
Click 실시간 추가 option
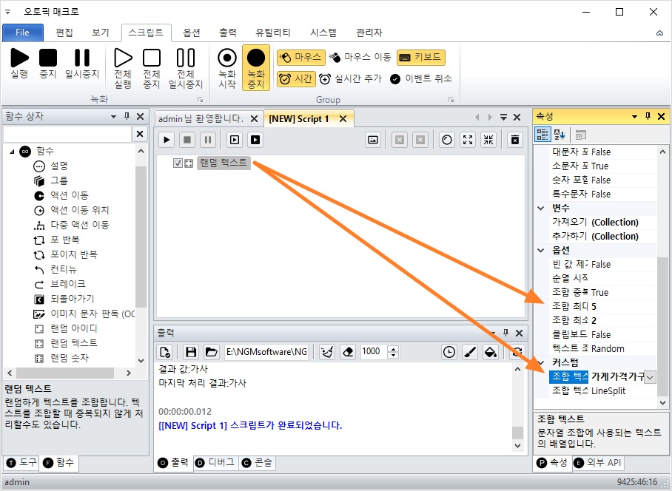(x=351, y=79)
